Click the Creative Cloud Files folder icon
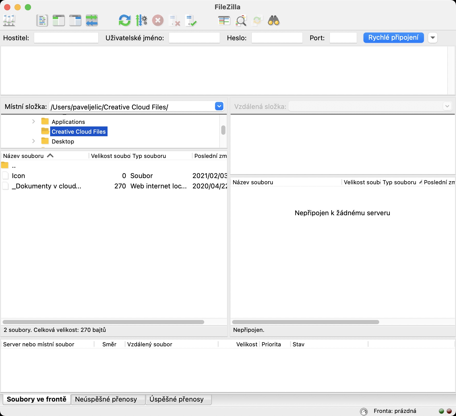Viewport: 456px width, 416px height. 45,131
